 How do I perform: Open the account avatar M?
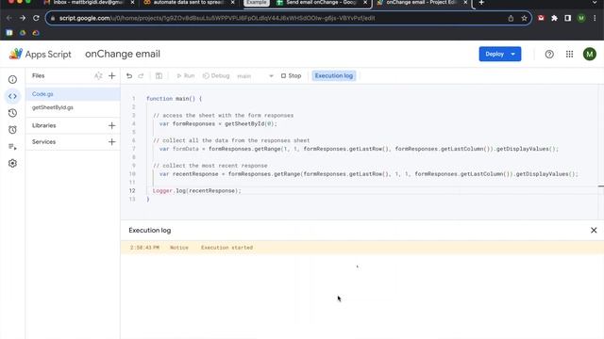(x=589, y=55)
